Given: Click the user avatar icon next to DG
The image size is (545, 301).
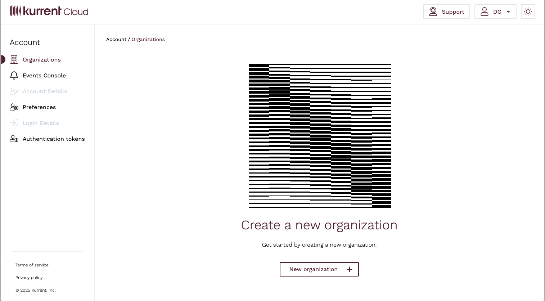Looking at the screenshot, I should point(485,11).
